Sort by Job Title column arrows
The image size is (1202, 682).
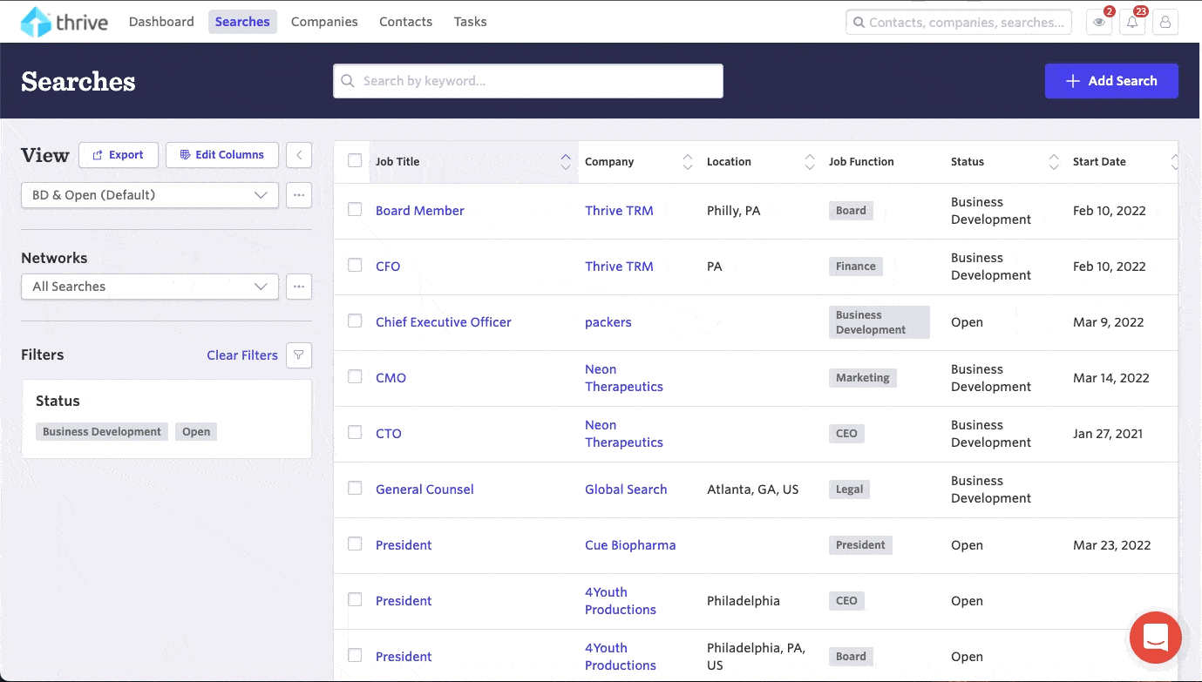pyautogui.click(x=566, y=162)
